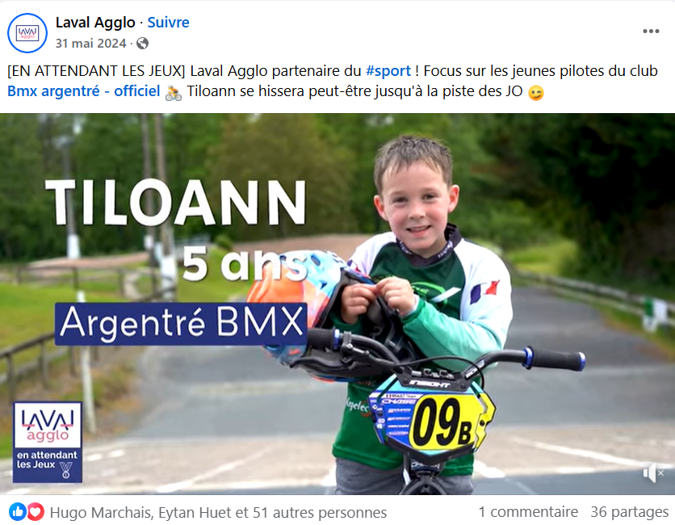This screenshot has width=675, height=525.
Task: Click the Laval Agglo page name
Action: (x=95, y=23)
